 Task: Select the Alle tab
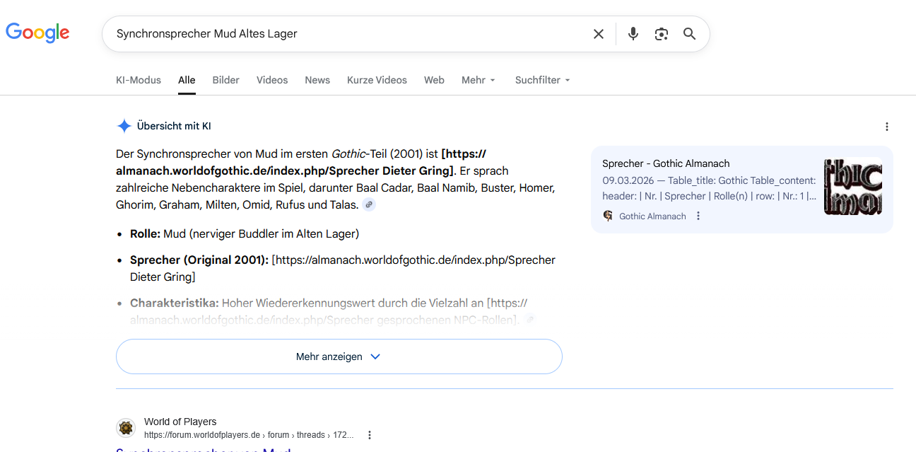click(x=187, y=80)
